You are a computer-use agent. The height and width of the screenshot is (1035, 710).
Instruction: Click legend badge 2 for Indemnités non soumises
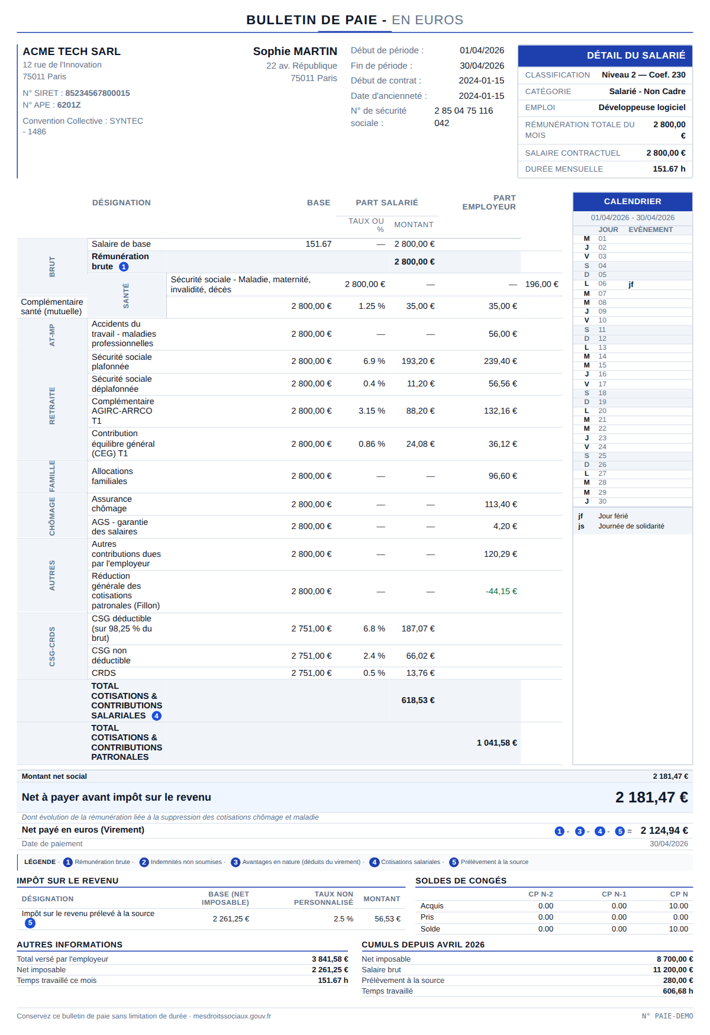click(x=144, y=862)
